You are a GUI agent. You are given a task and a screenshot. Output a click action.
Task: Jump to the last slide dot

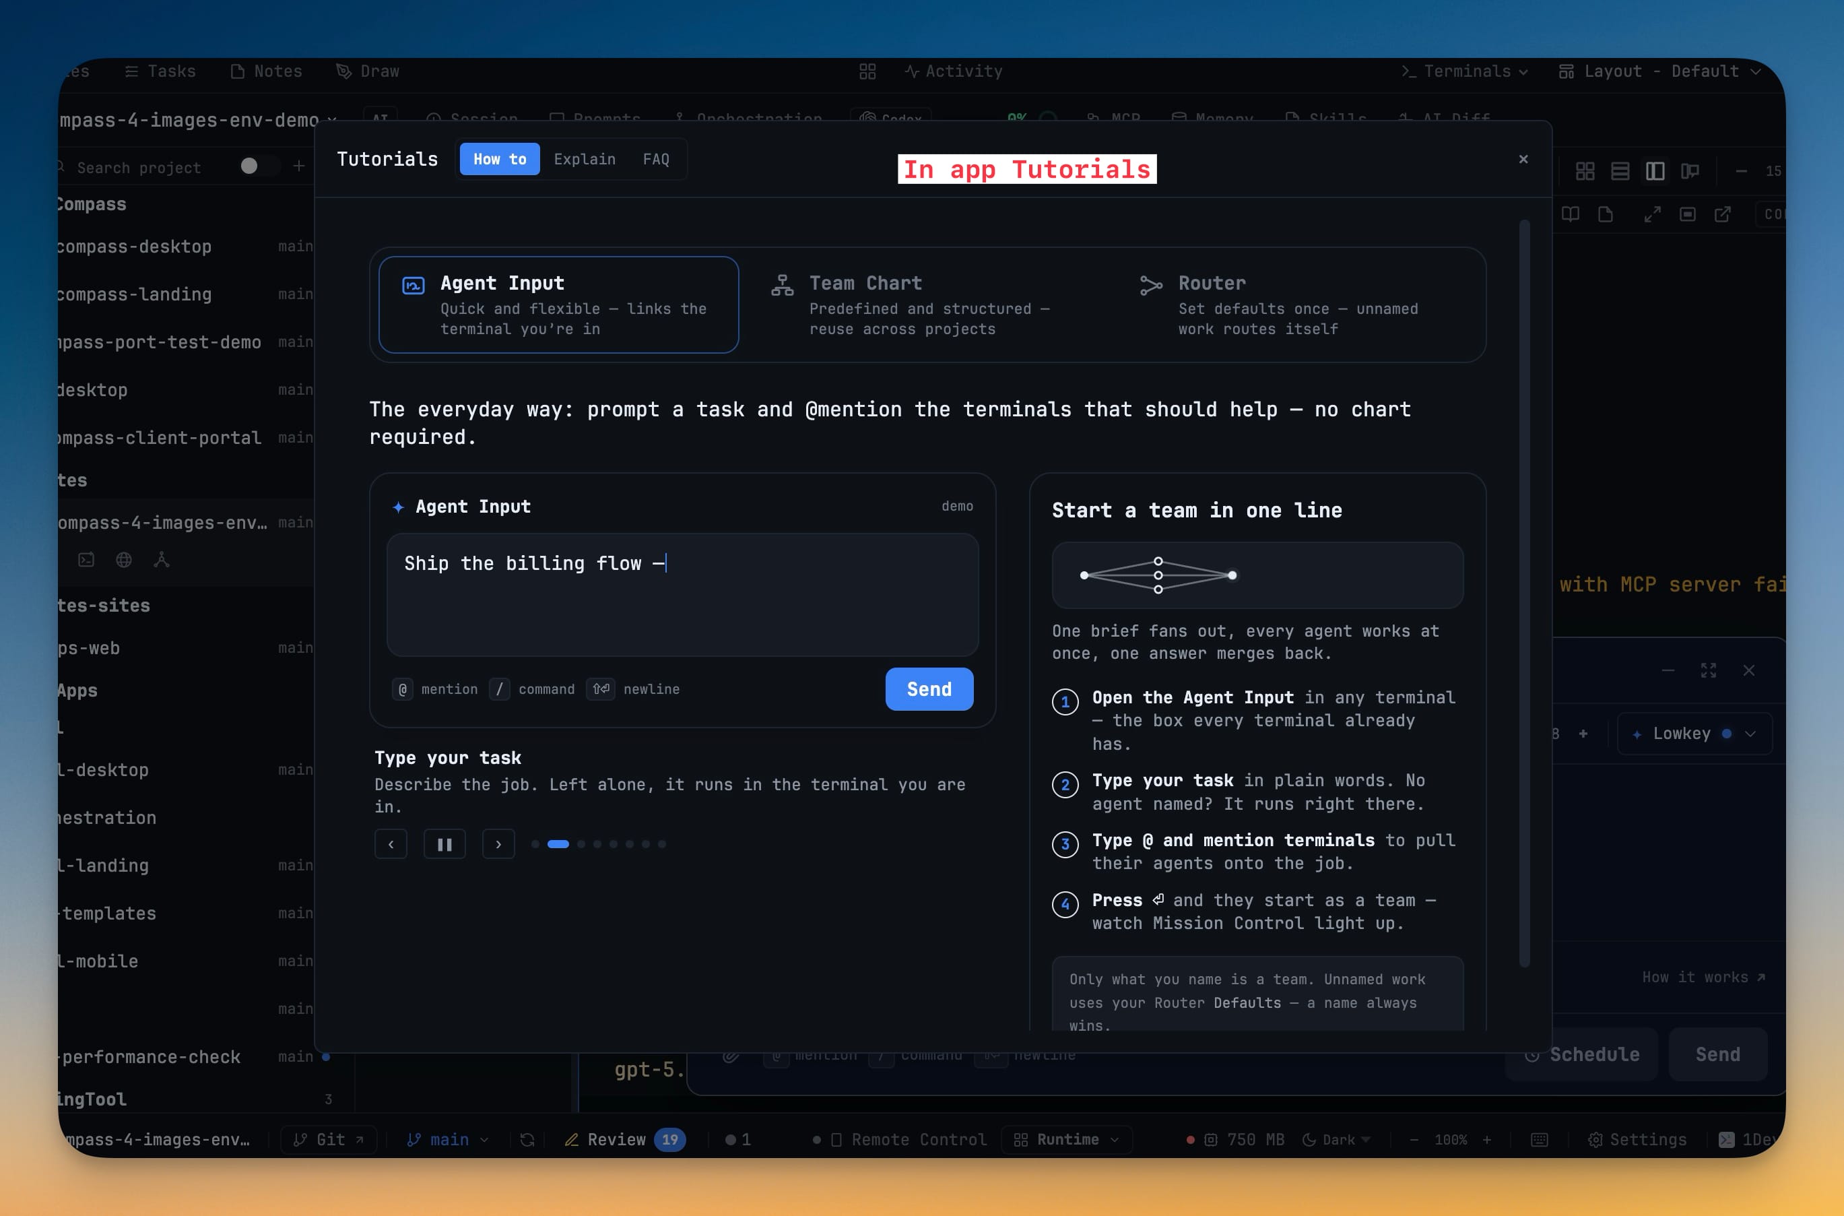click(x=662, y=845)
